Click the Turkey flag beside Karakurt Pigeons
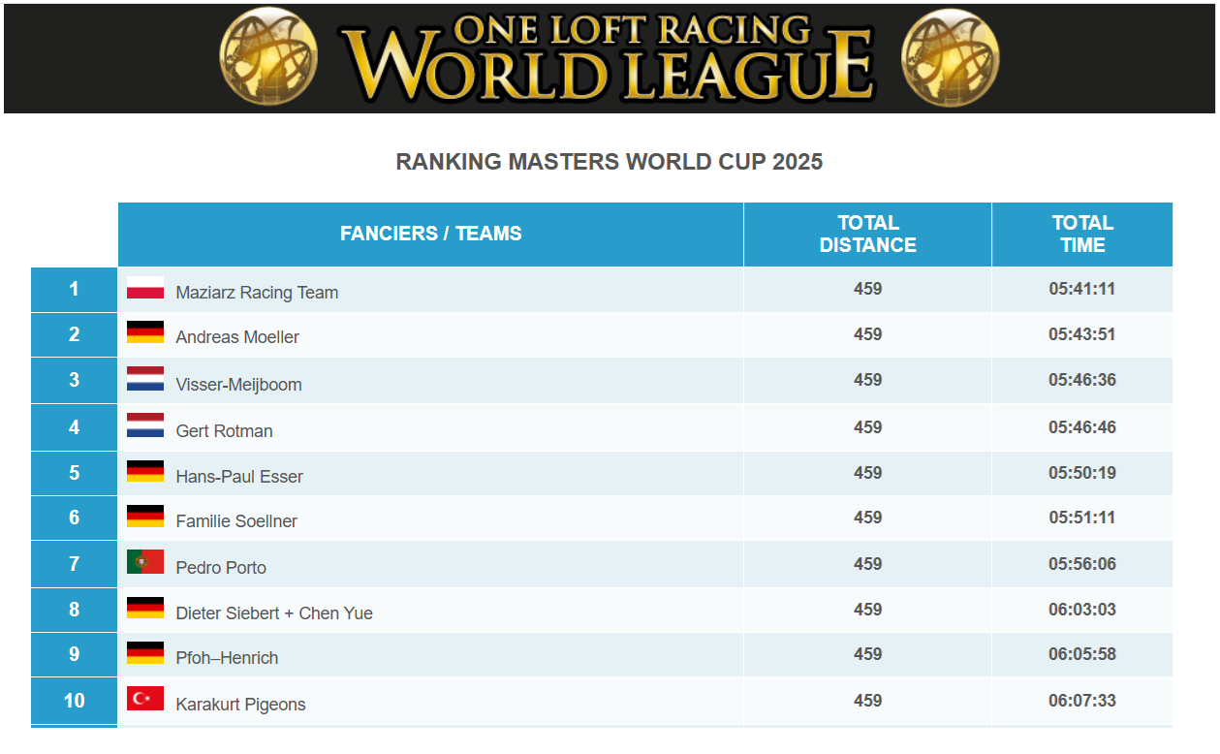 (145, 699)
